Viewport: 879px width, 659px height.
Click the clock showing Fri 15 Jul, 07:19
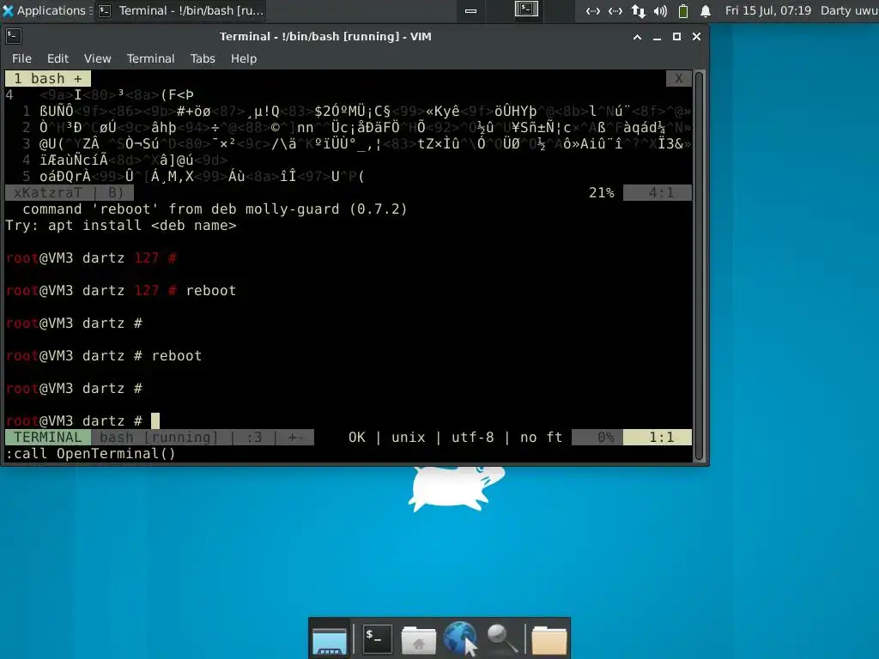(767, 10)
